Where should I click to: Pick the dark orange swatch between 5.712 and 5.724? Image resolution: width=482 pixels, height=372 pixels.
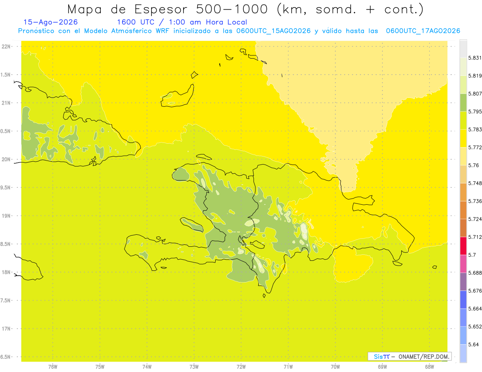coord(463,228)
